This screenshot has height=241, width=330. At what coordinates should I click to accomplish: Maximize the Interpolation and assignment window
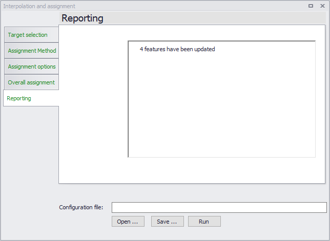pyautogui.click(x=311, y=6)
